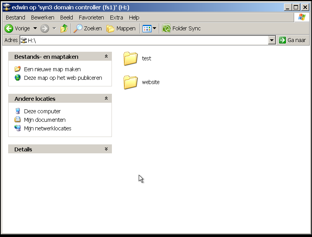Open Mijn documenten link
This screenshot has width=312, height=237.
pos(45,120)
